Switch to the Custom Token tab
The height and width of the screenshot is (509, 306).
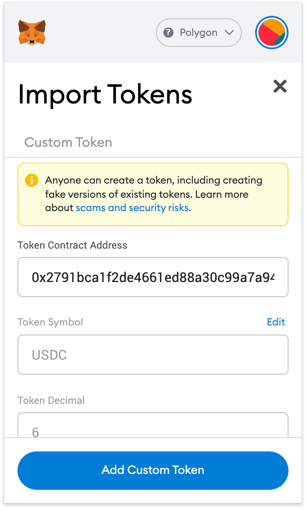coord(68,142)
